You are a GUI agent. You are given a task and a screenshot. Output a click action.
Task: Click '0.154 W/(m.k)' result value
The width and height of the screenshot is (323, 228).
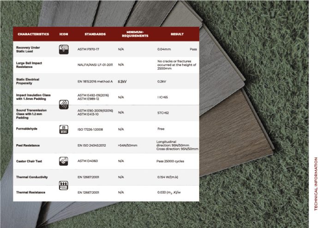pos(167,177)
